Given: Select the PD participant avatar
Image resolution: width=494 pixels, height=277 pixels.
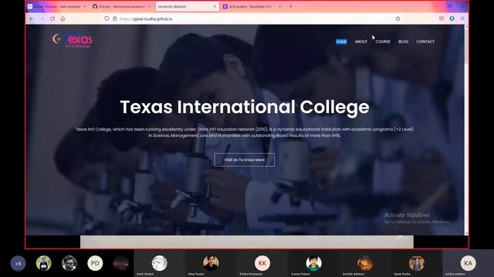Looking at the screenshot, I should pos(95,263).
